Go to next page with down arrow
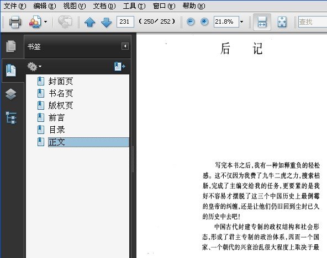The image size is (327, 258). pos(107,22)
